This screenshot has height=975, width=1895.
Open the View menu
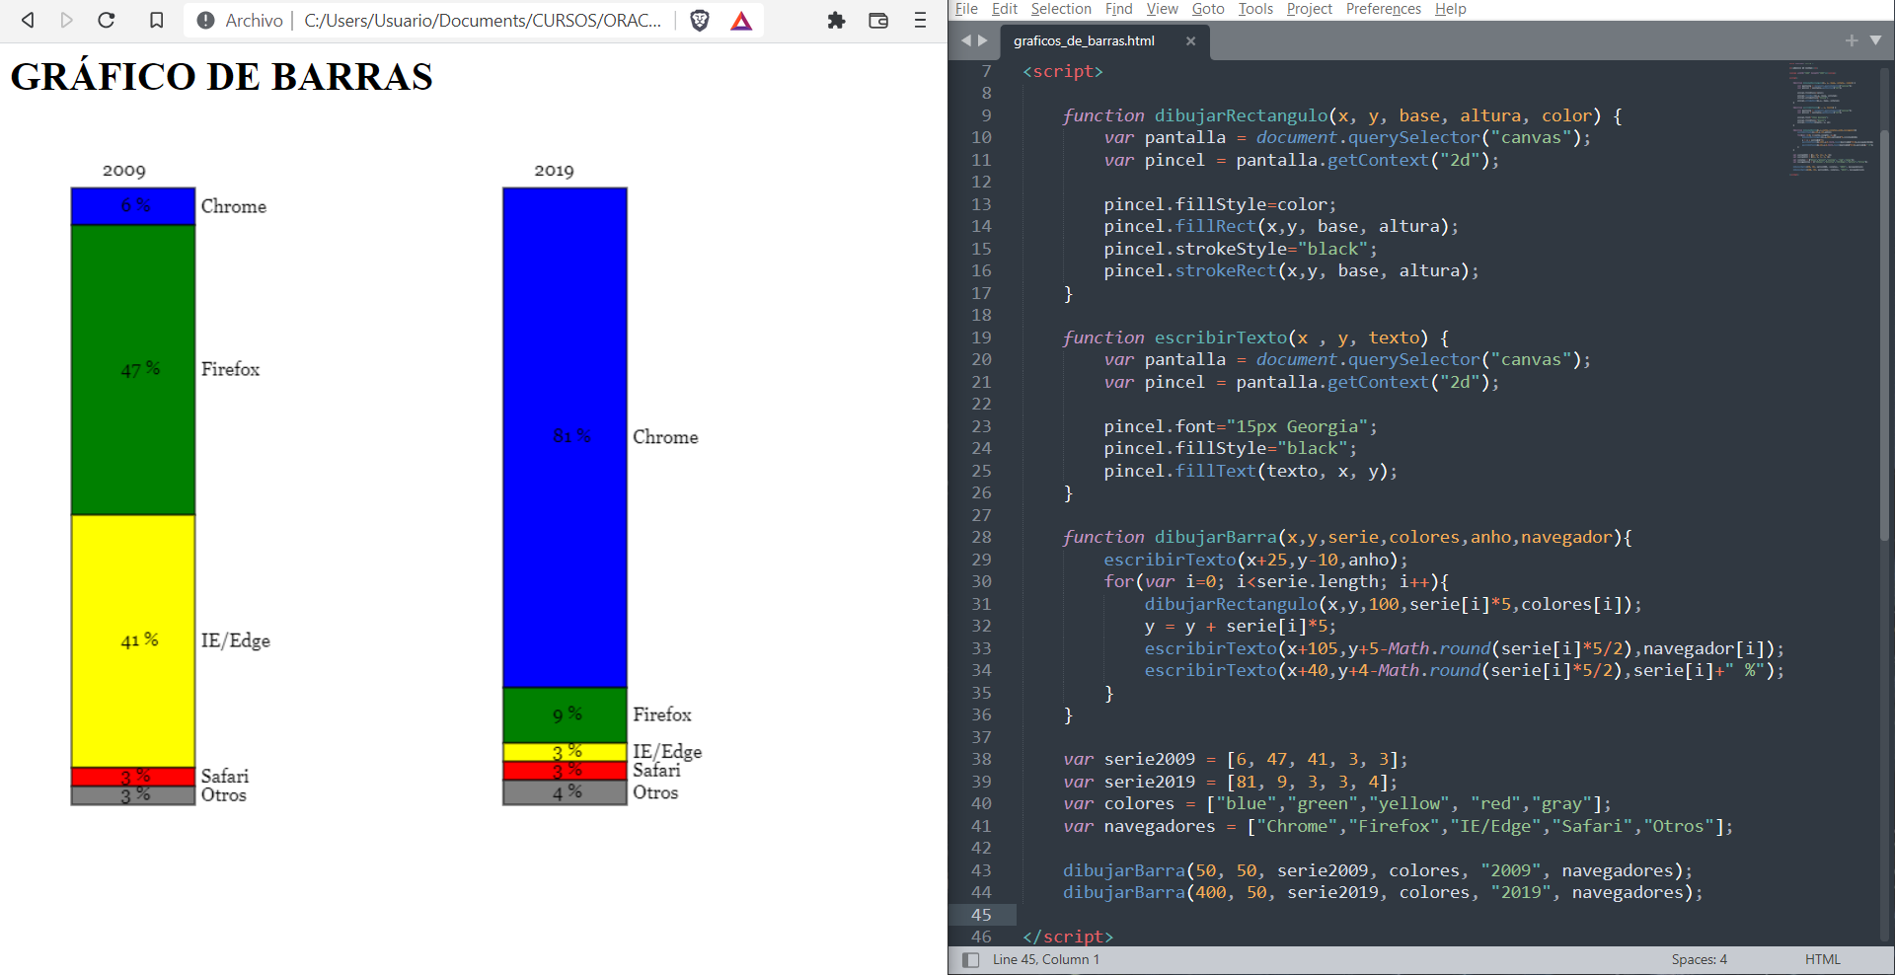(1162, 9)
